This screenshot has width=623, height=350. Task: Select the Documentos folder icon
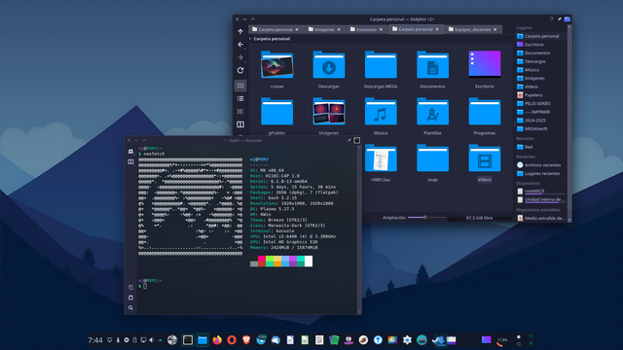coord(432,65)
